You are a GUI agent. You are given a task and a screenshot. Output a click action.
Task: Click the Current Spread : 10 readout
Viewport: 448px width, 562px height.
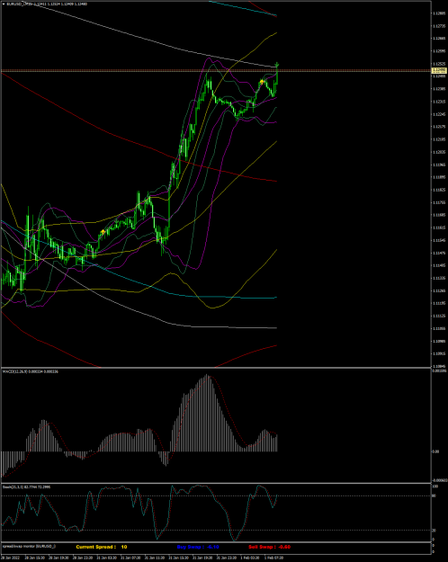point(102,547)
